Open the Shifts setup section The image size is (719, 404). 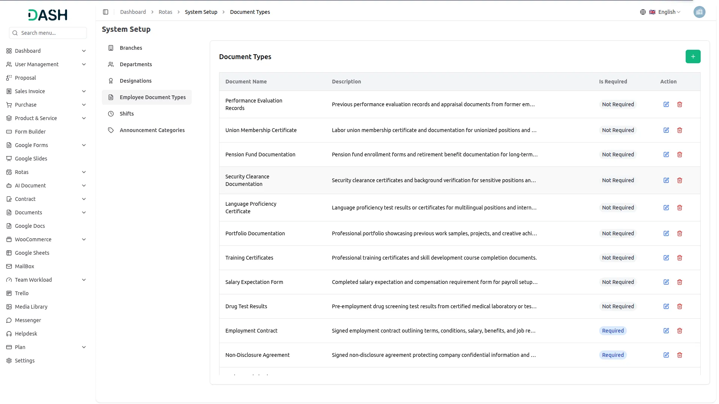(127, 114)
